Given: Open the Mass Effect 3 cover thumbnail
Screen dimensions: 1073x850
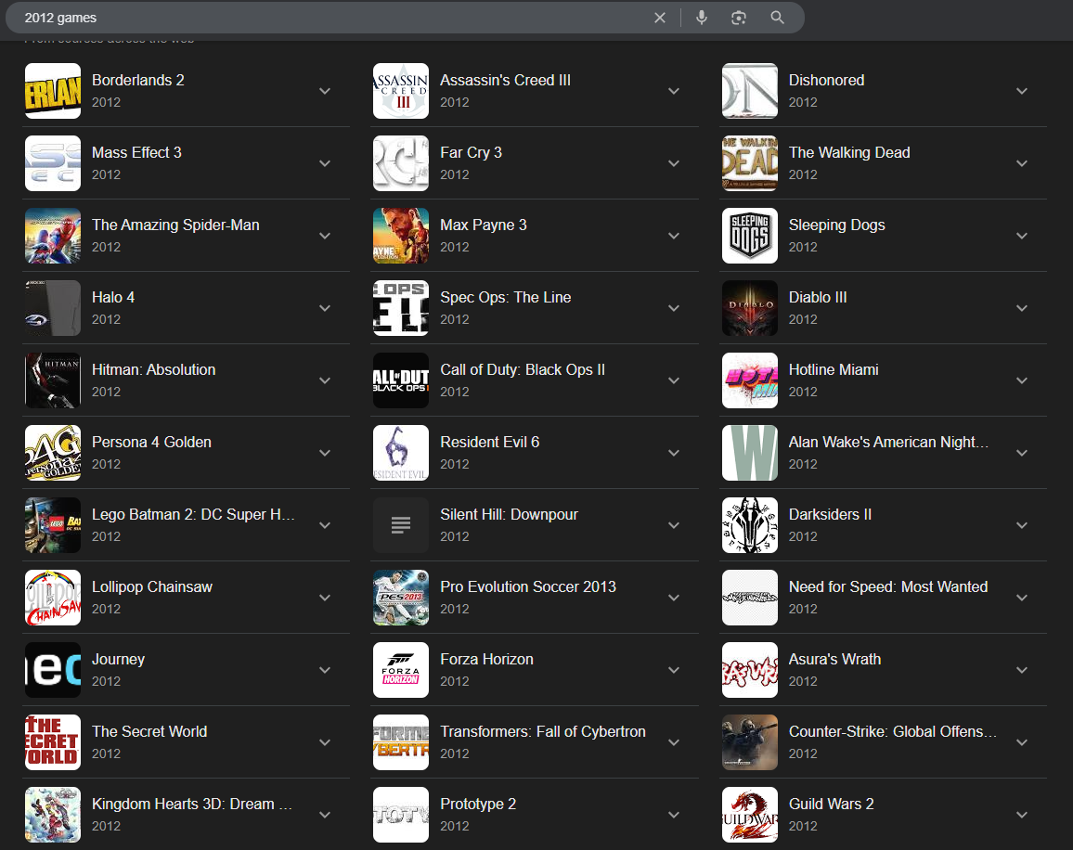Looking at the screenshot, I should pyautogui.click(x=53, y=163).
